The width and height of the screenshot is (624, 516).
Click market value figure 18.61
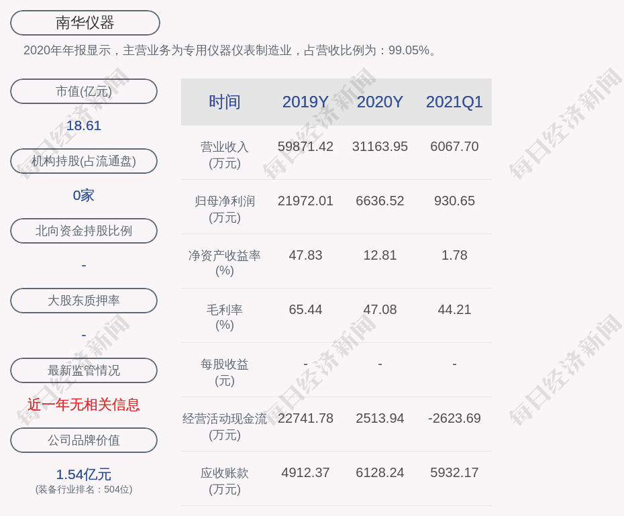pyautogui.click(x=84, y=125)
